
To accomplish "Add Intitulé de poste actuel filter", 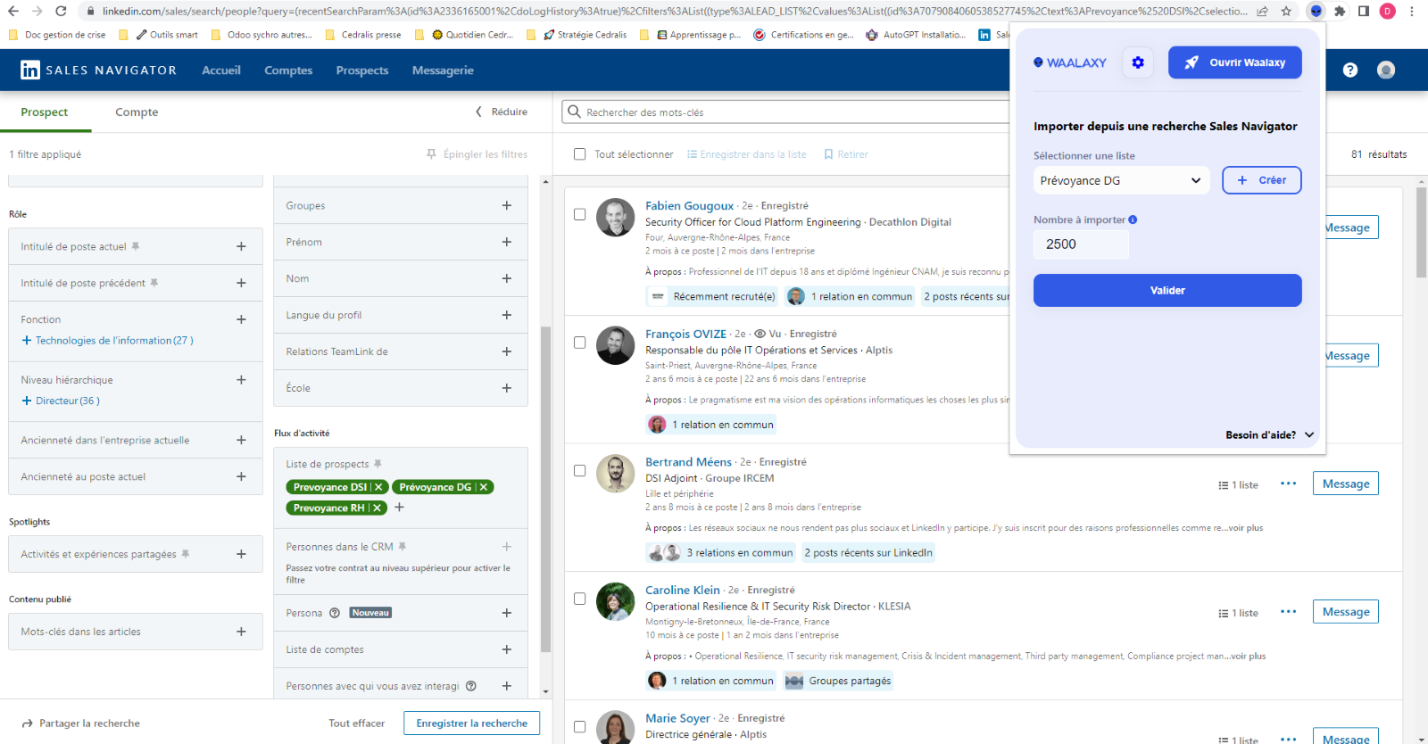I will pyautogui.click(x=241, y=246).
